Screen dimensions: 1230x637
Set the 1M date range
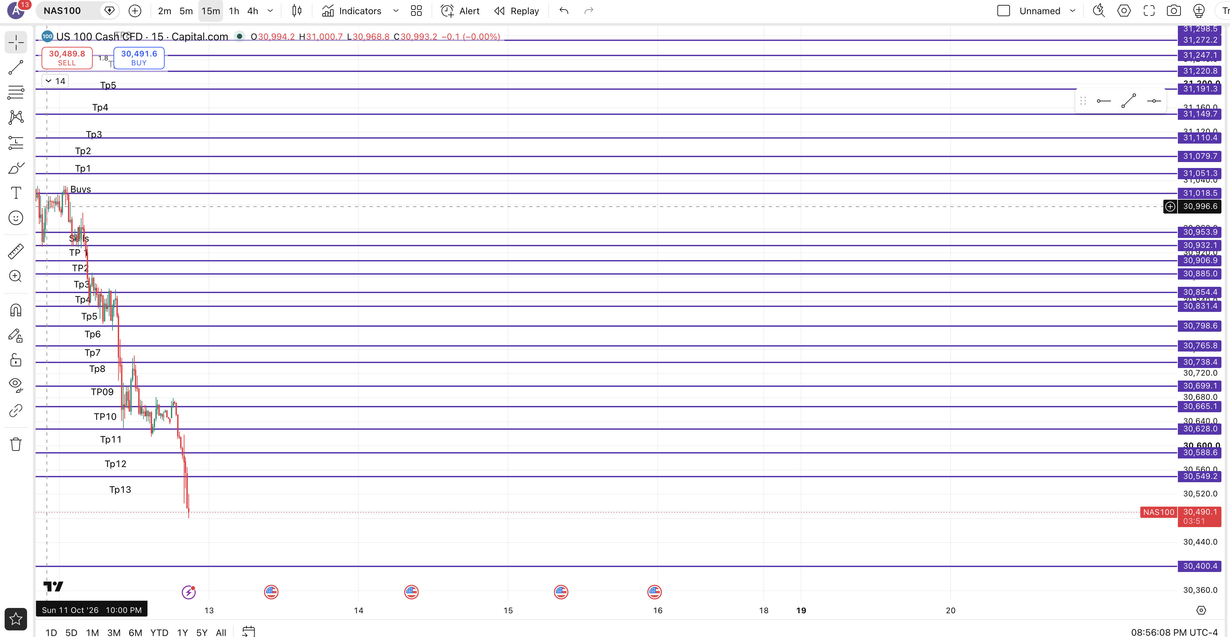pyautogui.click(x=92, y=632)
